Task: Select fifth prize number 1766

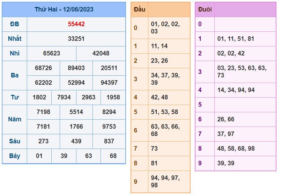Action: pyautogui.click(x=76, y=127)
